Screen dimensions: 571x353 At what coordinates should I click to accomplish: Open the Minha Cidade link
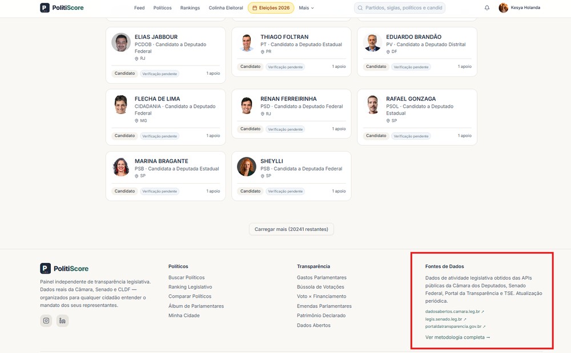[184, 315]
